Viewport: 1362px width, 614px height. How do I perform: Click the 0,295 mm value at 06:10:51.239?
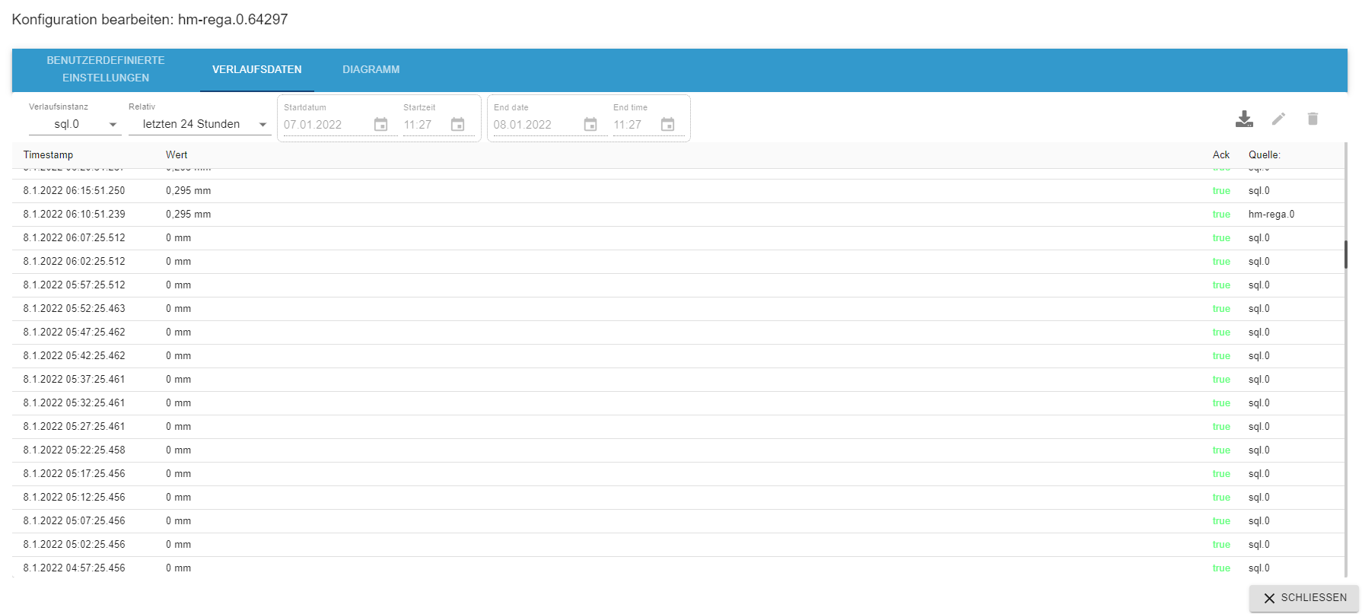tap(189, 215)
